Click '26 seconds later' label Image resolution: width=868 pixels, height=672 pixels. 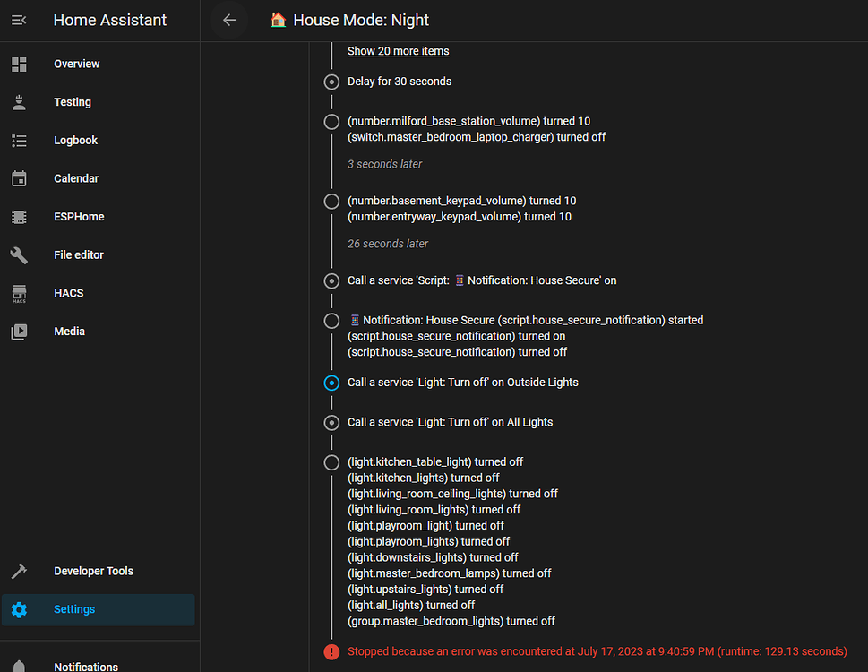click(388, 244)
